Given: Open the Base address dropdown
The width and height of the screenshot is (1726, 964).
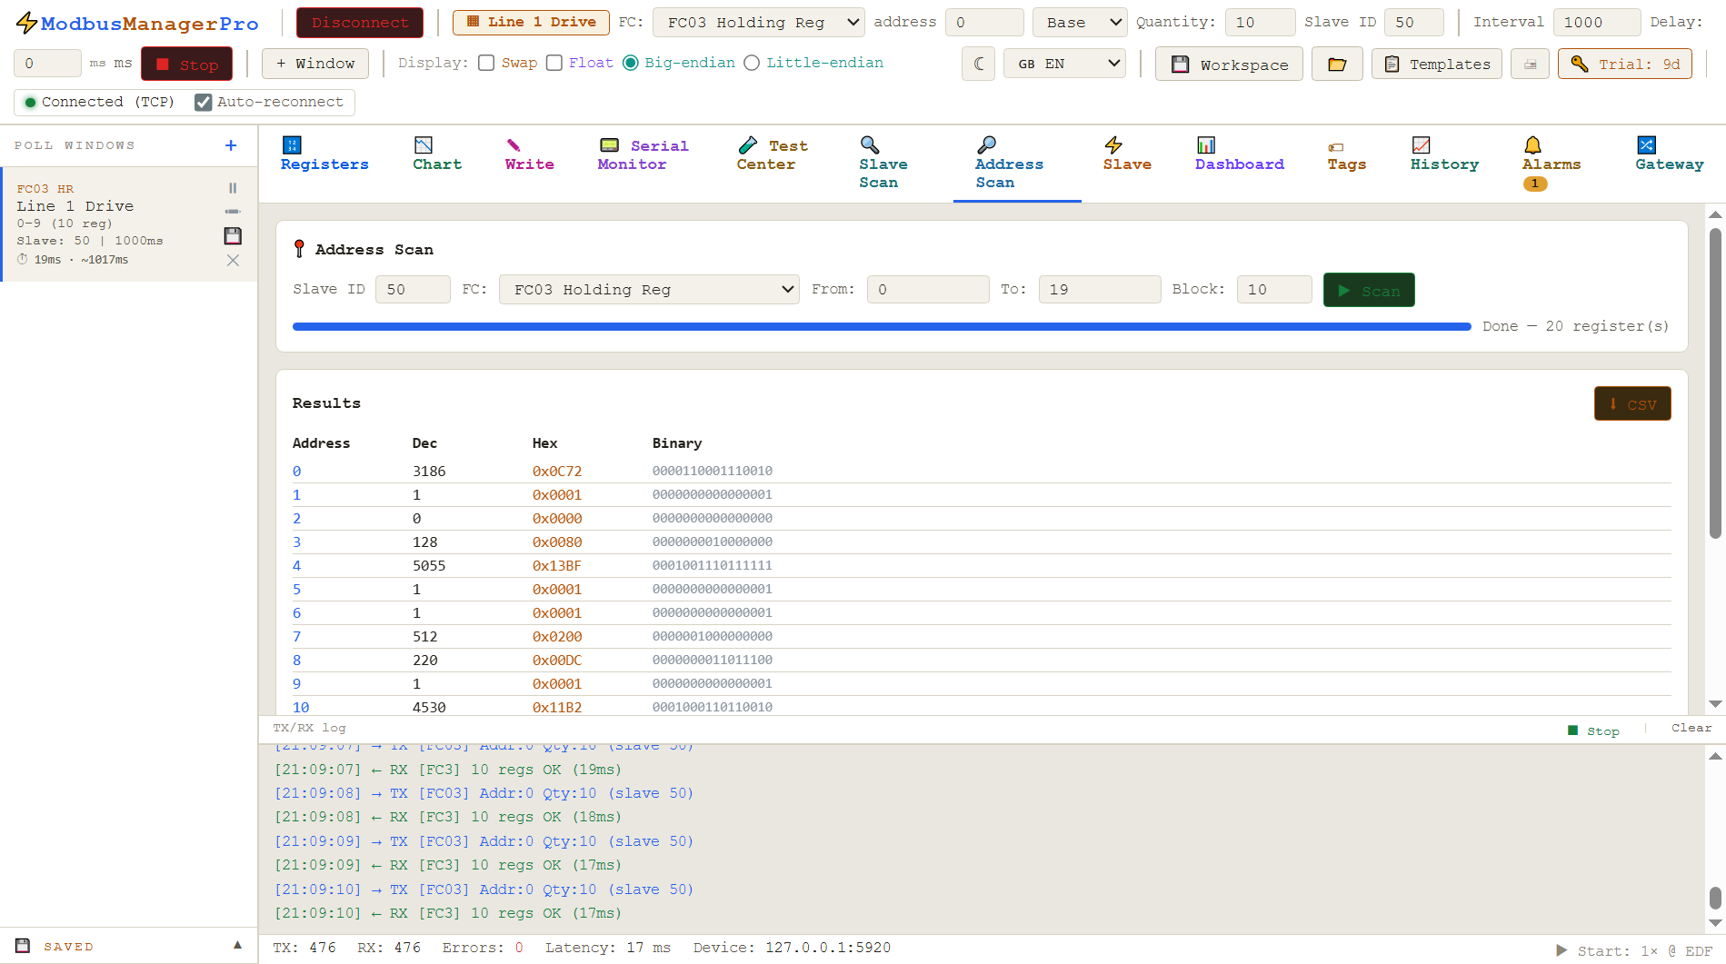Looking at the screenshot, I should coord(1080,23).
